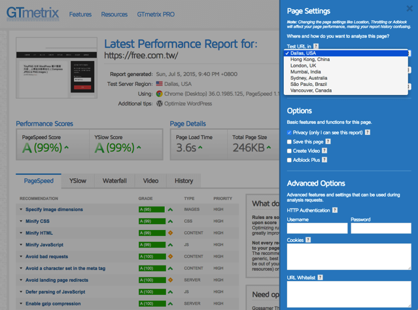
Task: Open help icon for Save this page
Action: 328,142
